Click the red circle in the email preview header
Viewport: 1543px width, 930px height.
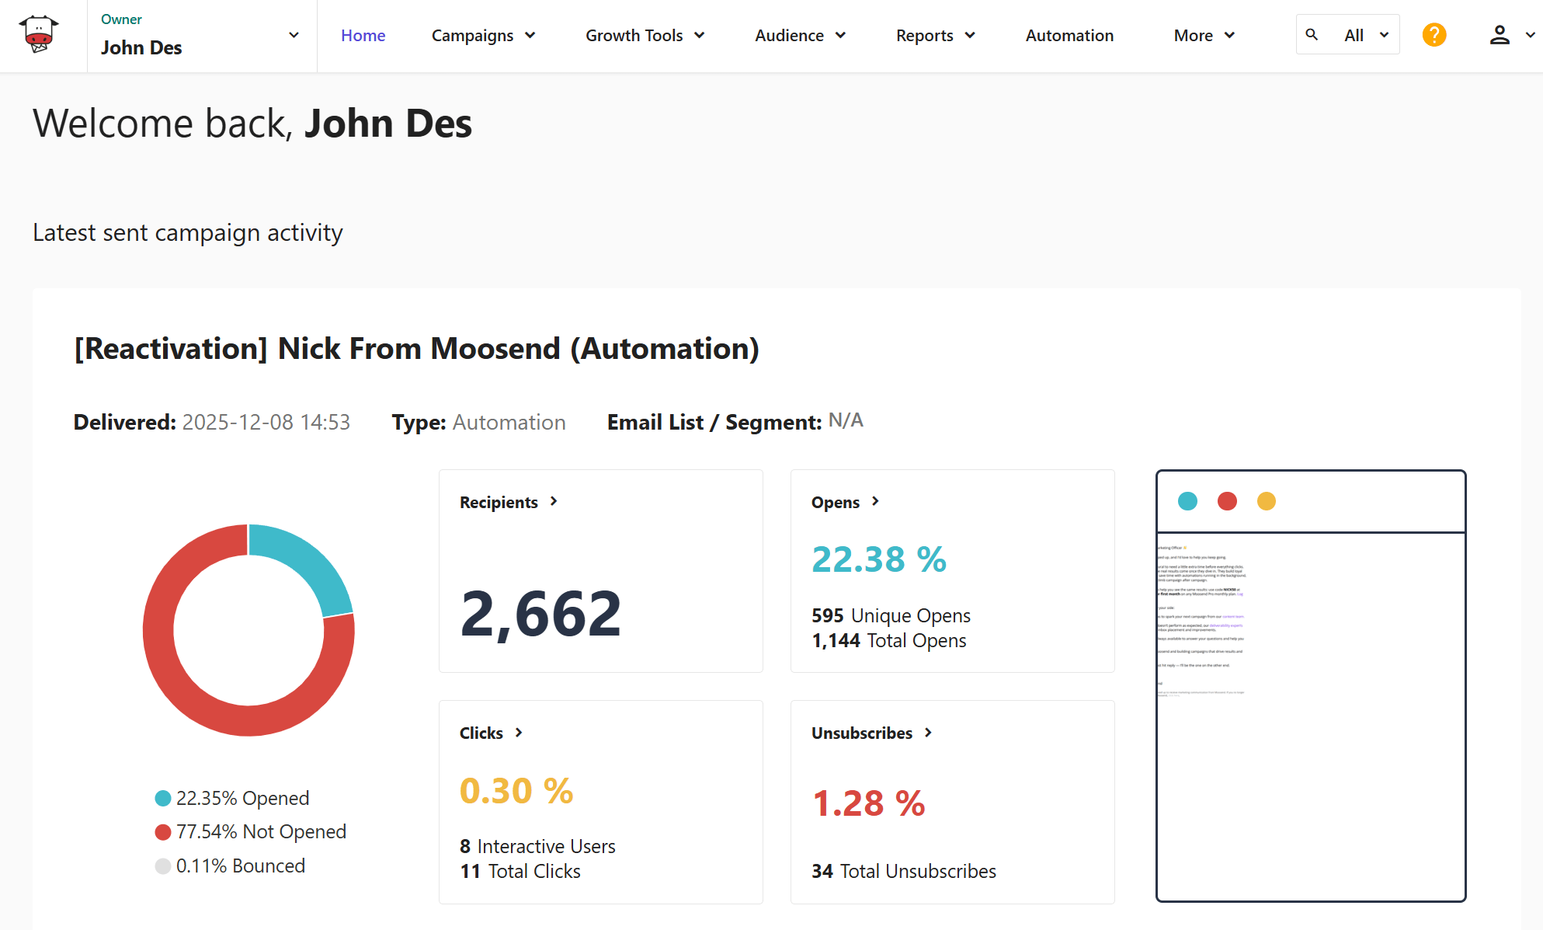1227,501
